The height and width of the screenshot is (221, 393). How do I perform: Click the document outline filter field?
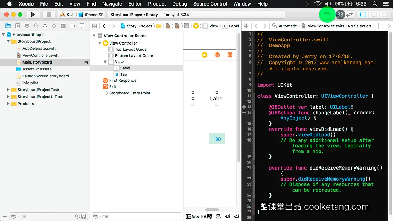136,216
